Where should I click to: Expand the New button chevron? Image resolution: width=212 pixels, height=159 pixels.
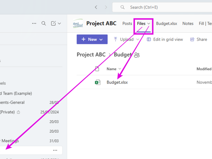click(101, 39)
